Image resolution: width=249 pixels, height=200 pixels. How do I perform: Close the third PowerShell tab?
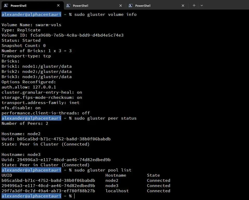183,5
